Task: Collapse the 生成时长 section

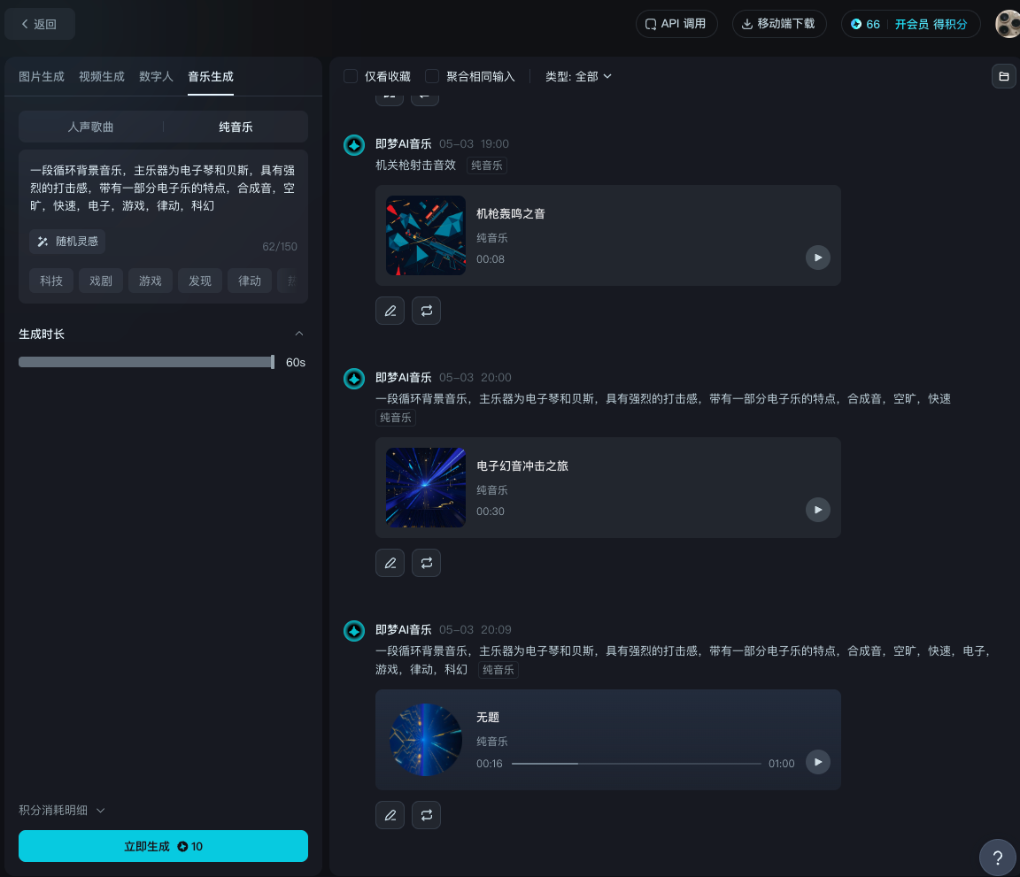Action: tap(299, 335)
